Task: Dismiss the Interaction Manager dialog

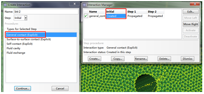Action: point(188,59)
